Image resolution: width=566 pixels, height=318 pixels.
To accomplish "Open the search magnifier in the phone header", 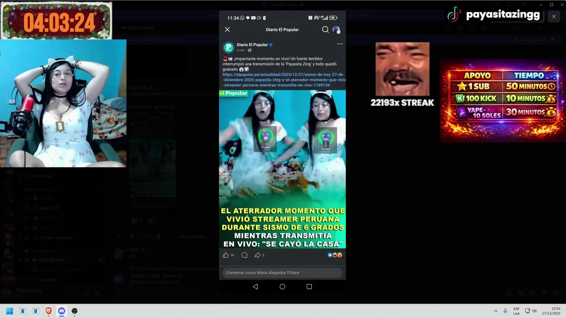I will point(325,30).
